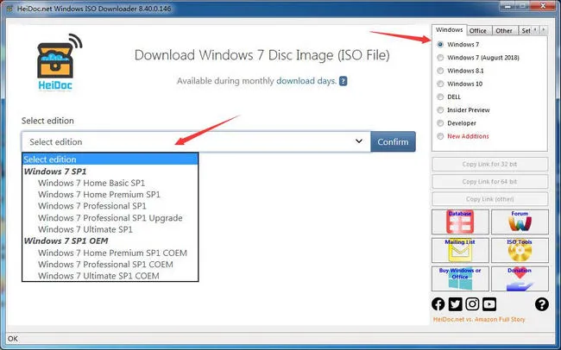The image size is (561, 350).
Task: Open the Forum icon button
Action: (x=520, y=222)
